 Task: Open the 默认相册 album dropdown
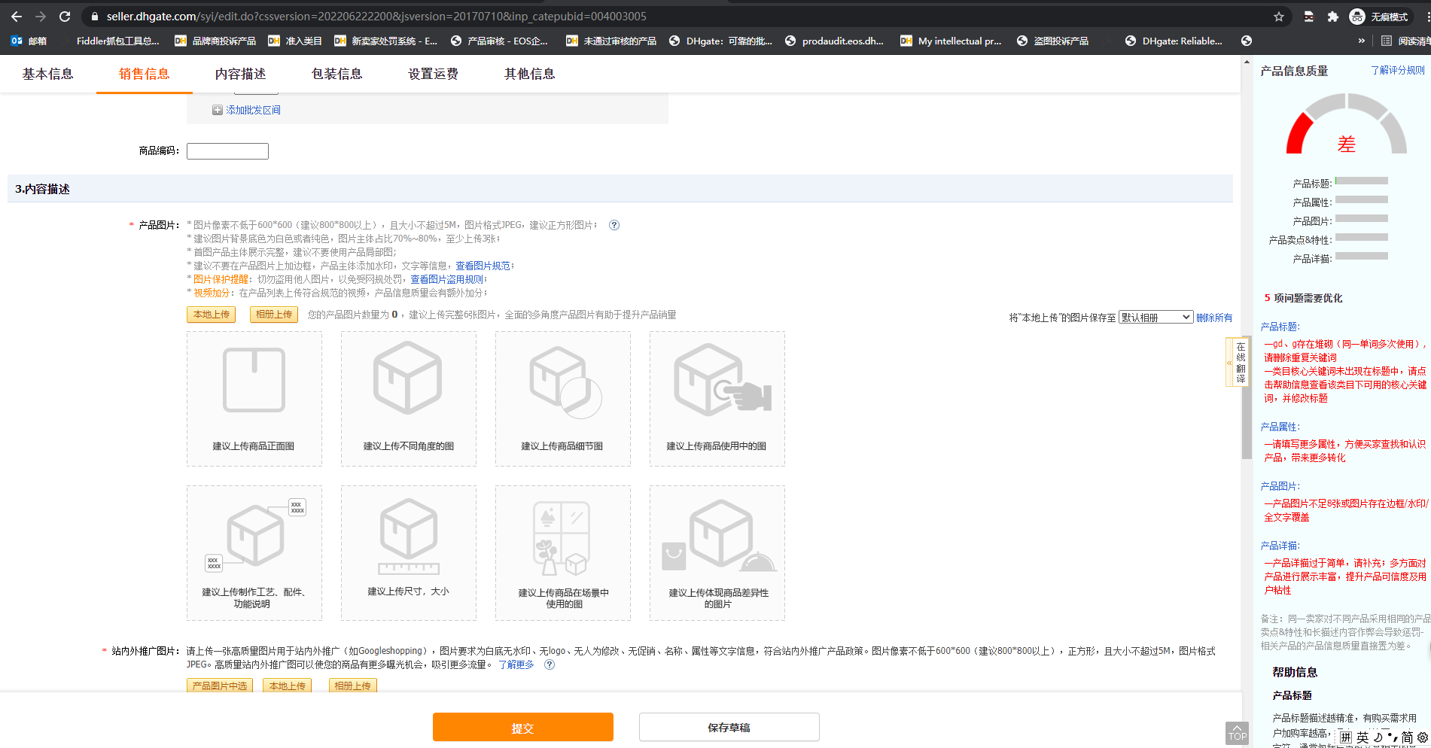tap(1155, 318)
